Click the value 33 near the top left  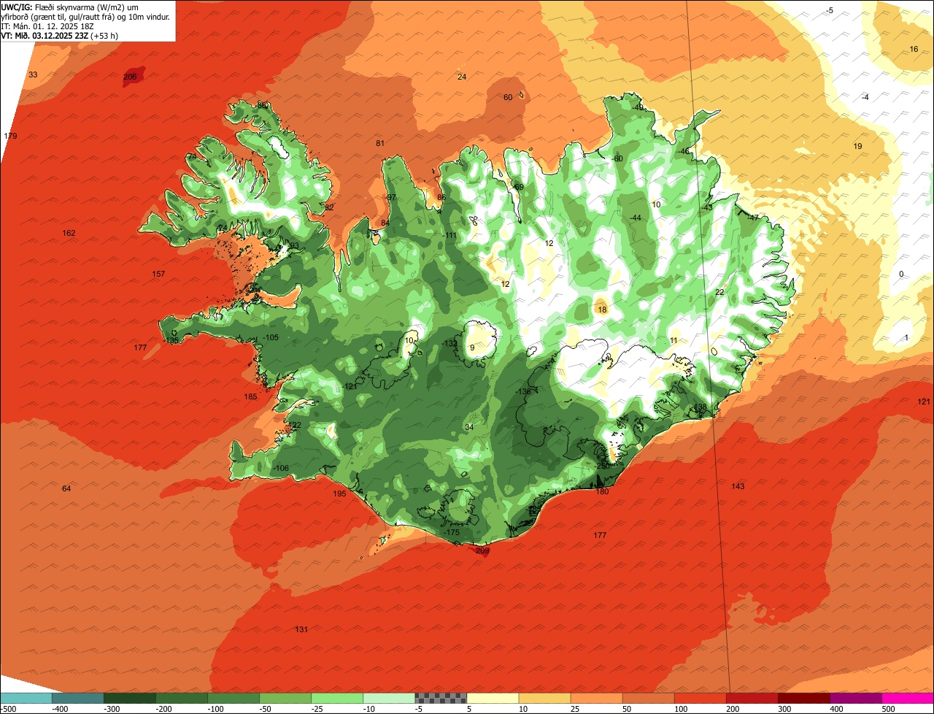coord(33,74)
